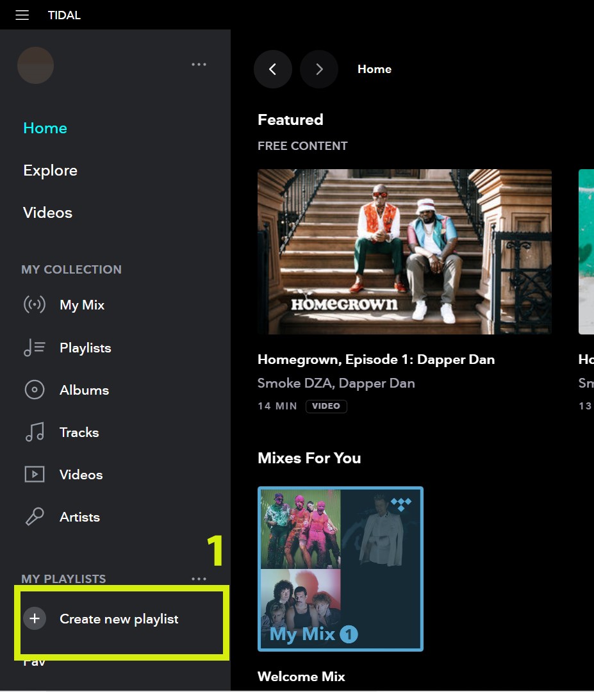Go forward with the right arrow button
The height and width of the screenshot is (692, 594).
pos(319,69)
